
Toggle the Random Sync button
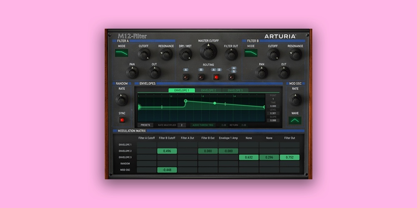122,120
